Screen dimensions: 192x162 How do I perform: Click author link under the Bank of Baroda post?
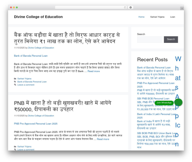click(41, 48)
